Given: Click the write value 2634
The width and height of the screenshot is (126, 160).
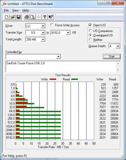Looking at the screenshot, I should point(103,134).
